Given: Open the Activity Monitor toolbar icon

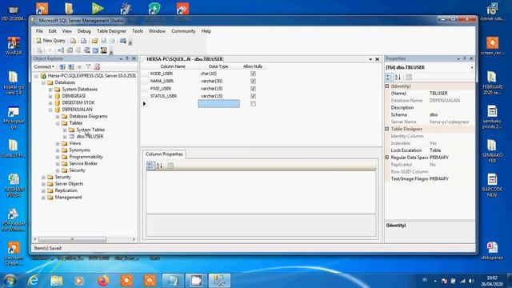Looking at the screenshot, I should 122,41.
